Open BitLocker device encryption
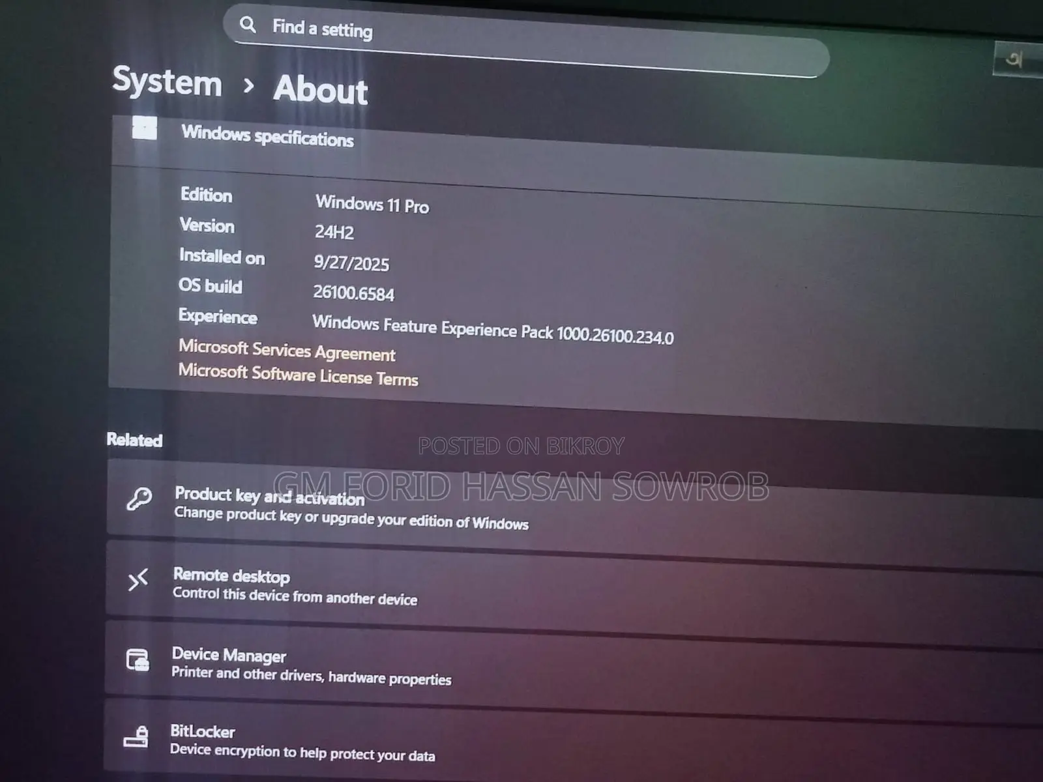The height and width of the screenshot is (782, 1043). 574,740
